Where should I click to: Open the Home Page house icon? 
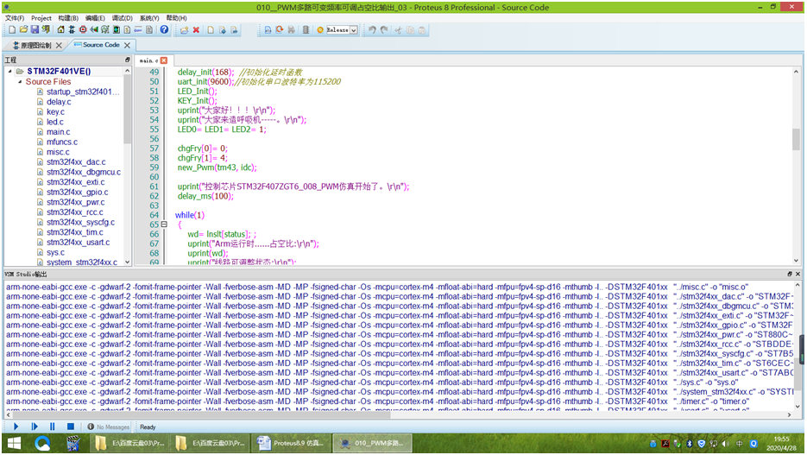pyautogui.click(x=60, y=30)
